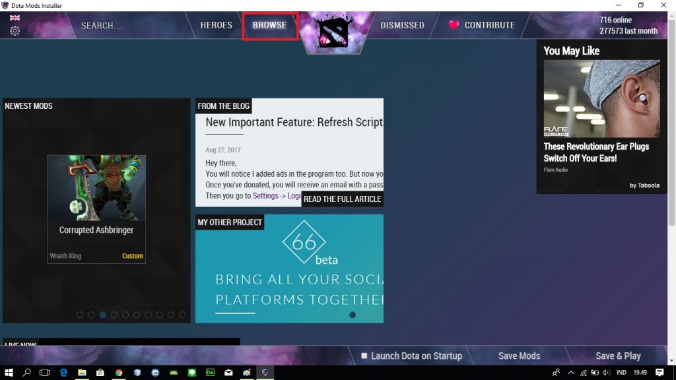This screenshot has height=380, width=676.
Task: Click the Wraith King hero label
Action: pyautogui.click(x=65, y=256)
